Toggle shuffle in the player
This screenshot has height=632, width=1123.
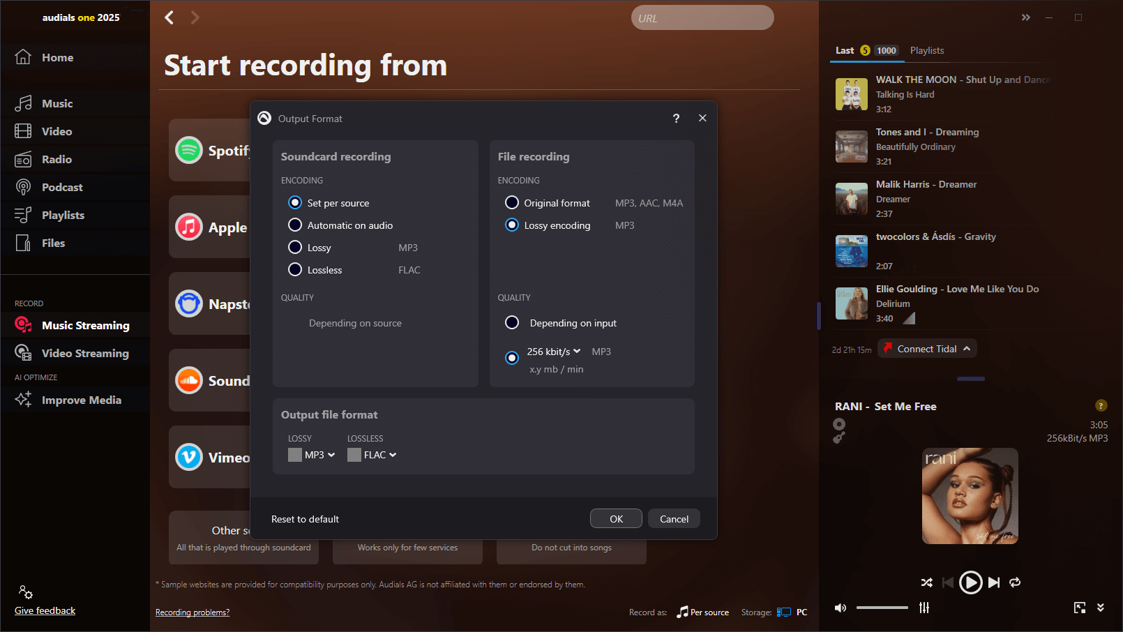click(927, 582)
